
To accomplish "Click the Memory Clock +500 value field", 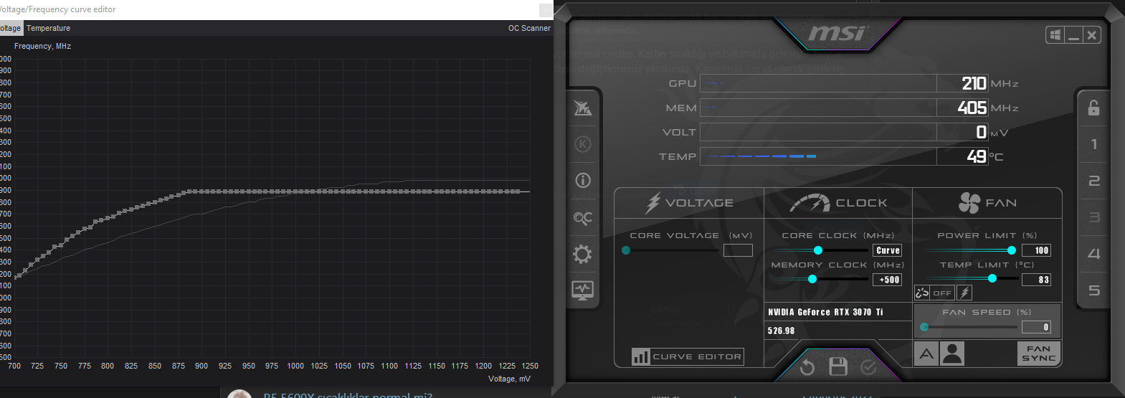I will [887, 280].
